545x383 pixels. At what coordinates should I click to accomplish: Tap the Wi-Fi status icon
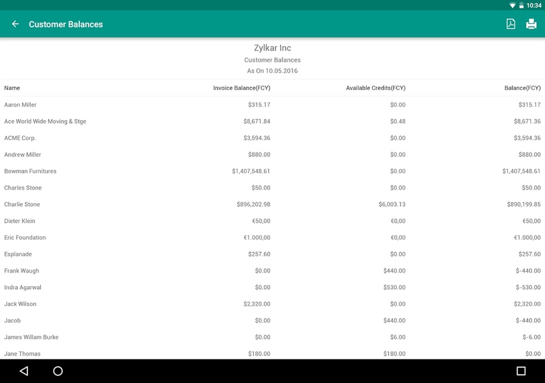pyautogui.click(x=512, y=5)
